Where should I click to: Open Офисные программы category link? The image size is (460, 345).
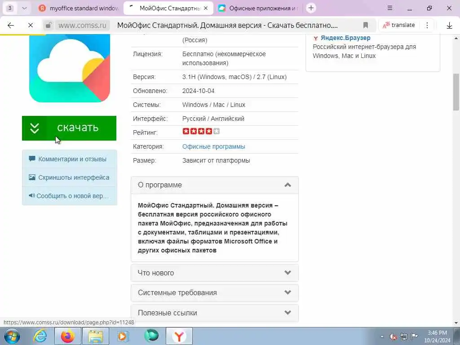pyautogui.click(x=213, y=146)
